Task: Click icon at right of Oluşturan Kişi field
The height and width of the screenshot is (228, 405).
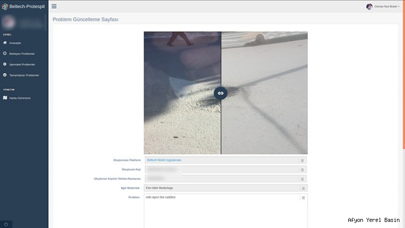Action: pos(302,169)
